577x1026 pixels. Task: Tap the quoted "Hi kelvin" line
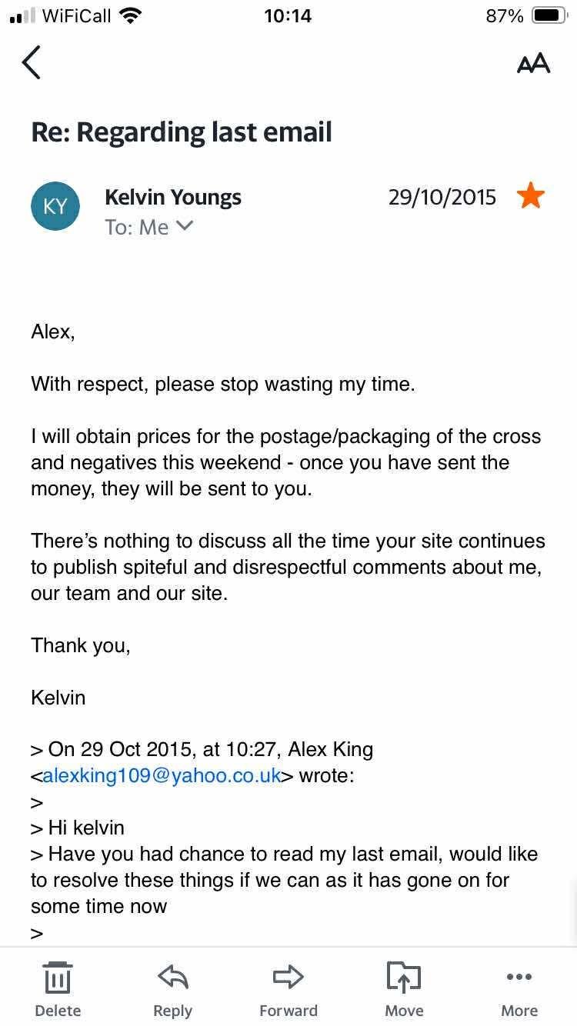pos(85,828)
